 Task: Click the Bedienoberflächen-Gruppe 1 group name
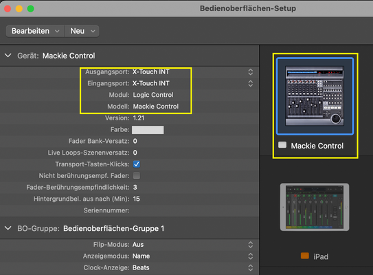pos(114,228)
